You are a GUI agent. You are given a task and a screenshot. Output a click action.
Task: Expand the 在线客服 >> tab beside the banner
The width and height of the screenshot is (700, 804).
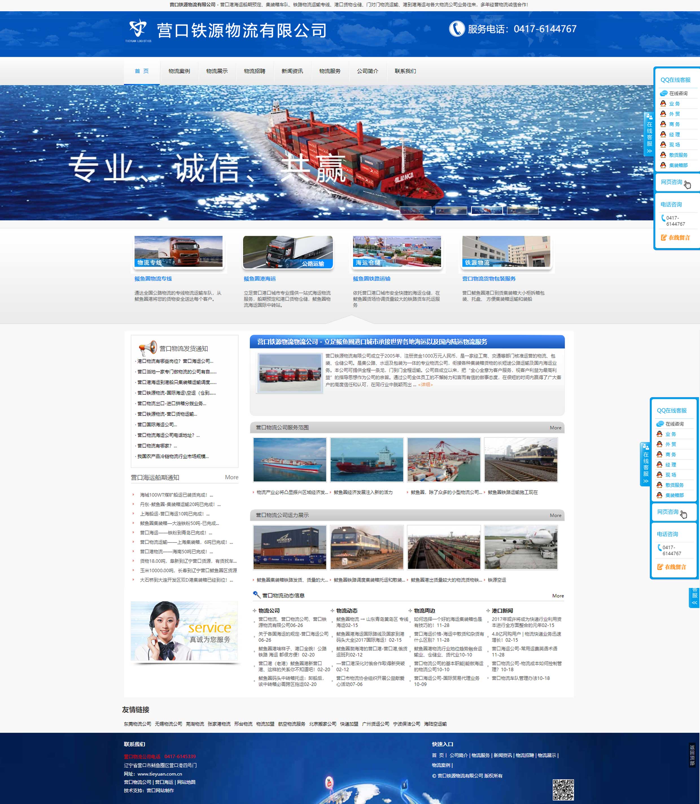[x=649, y=134]
